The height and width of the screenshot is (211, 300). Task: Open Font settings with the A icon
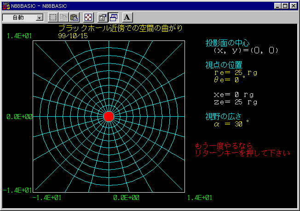(x=127, y=17)
